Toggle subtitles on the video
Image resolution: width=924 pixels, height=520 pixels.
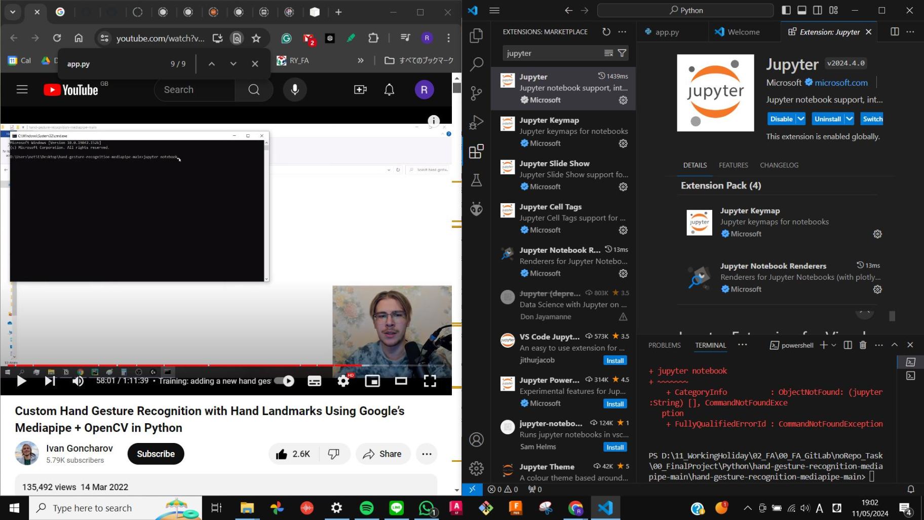(x=314, y=381)
